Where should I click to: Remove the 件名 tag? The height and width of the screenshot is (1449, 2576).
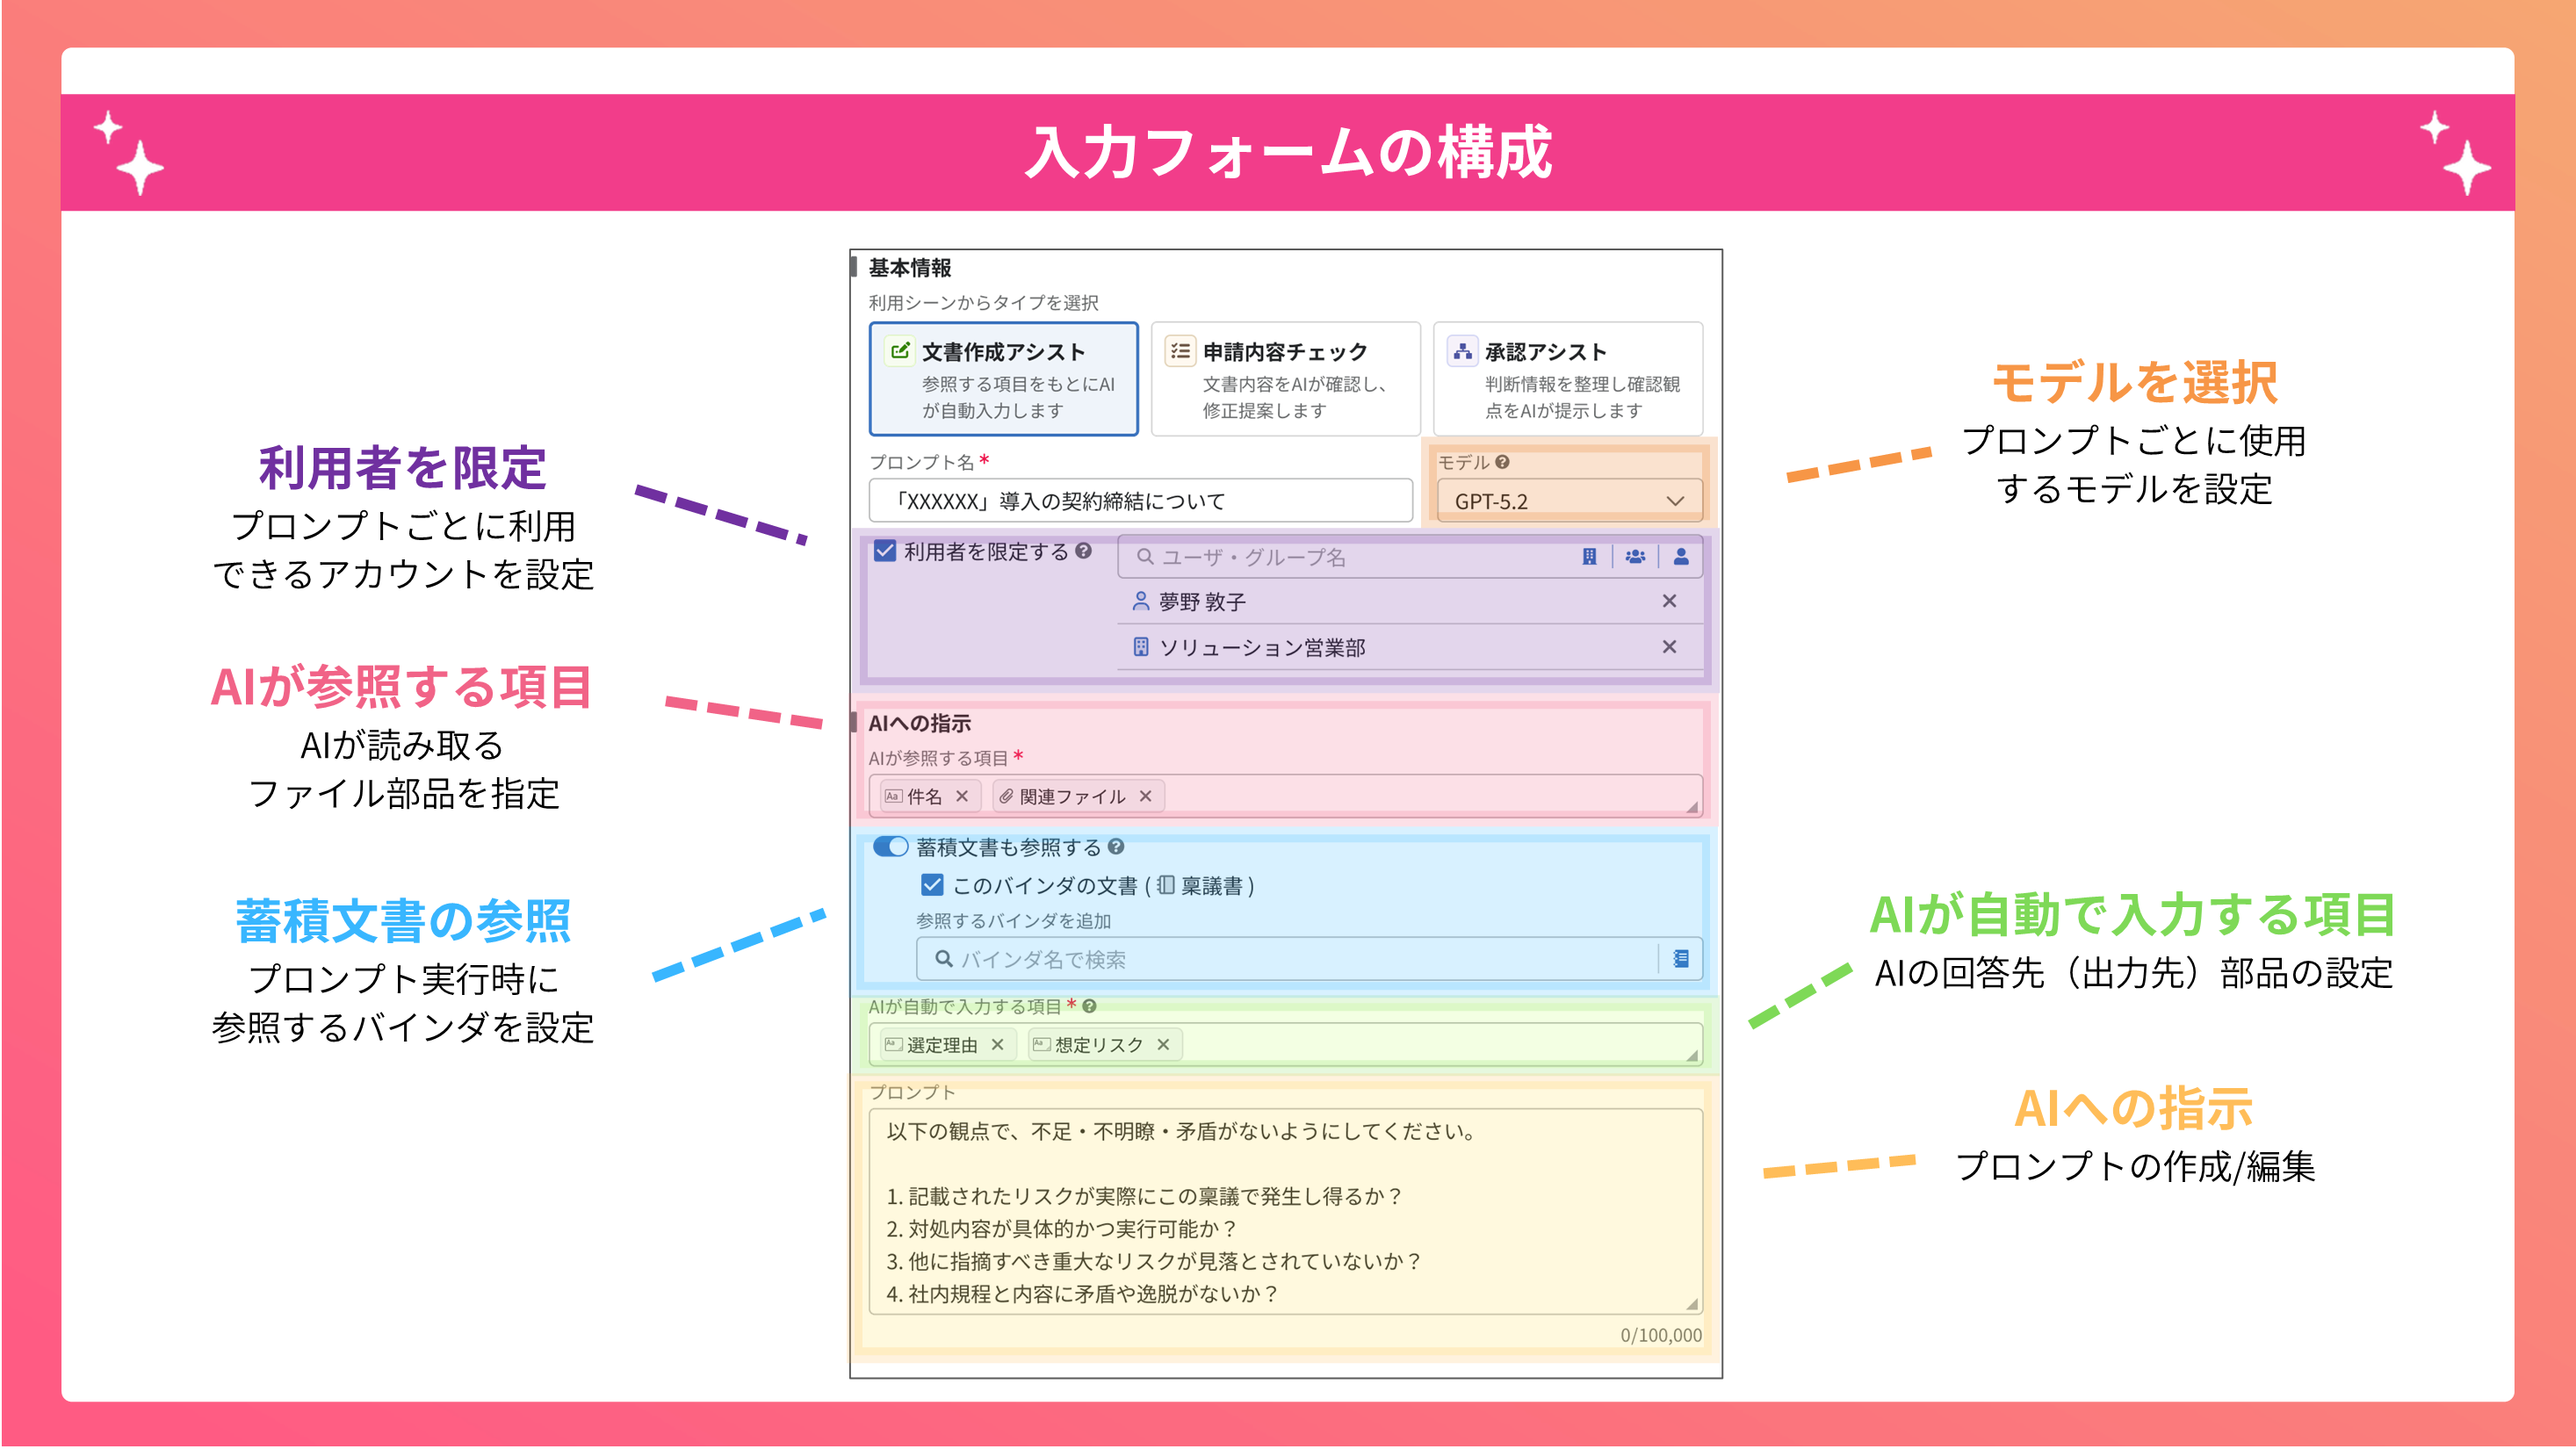[x=962, y=796]
